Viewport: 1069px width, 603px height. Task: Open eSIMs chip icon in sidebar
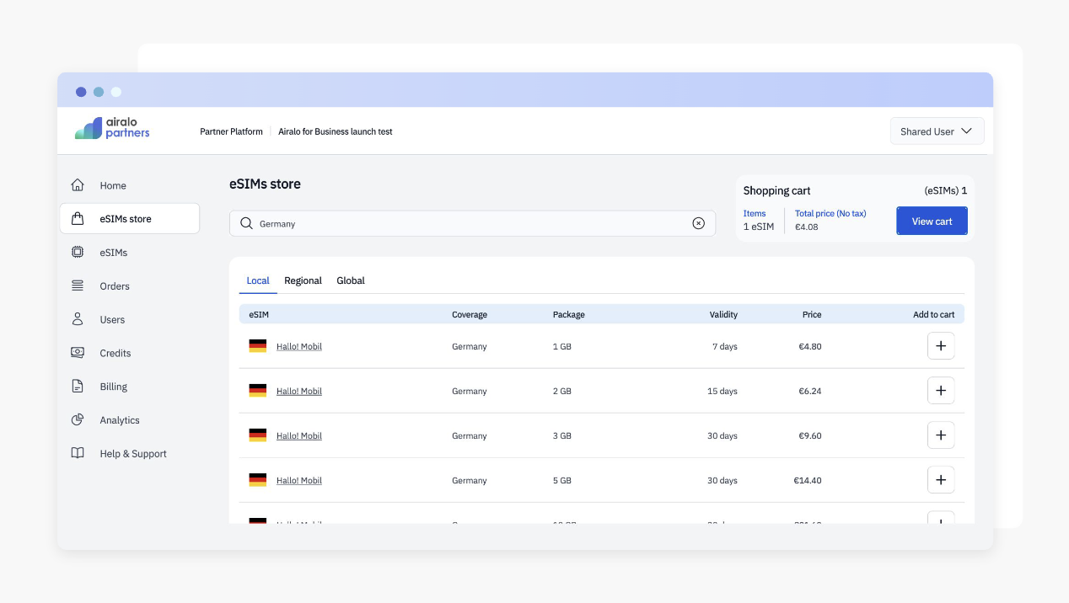point(78,252)
